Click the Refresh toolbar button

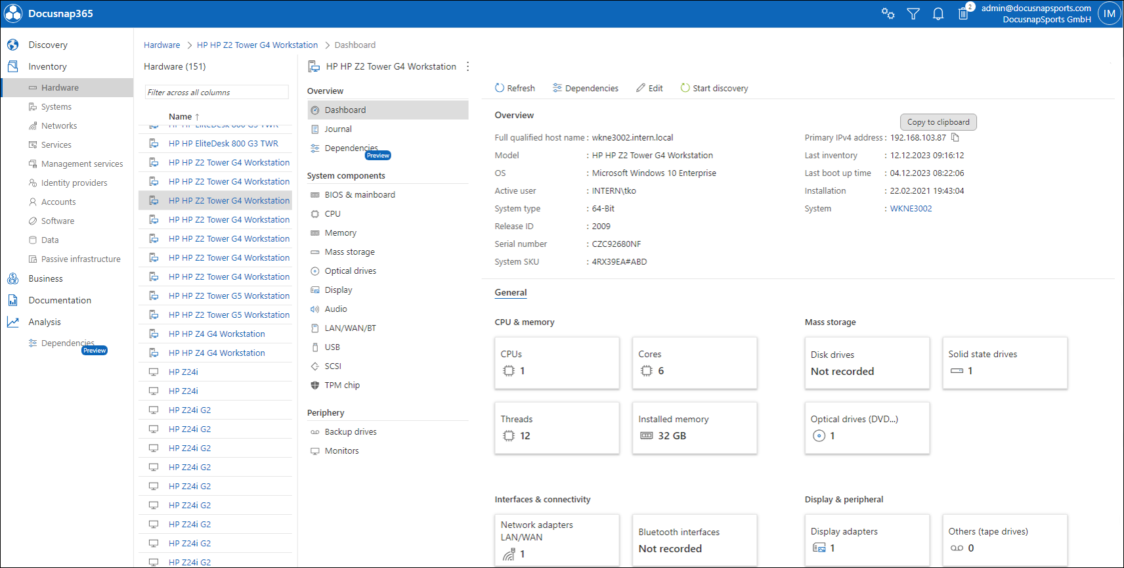click(515, 88)
